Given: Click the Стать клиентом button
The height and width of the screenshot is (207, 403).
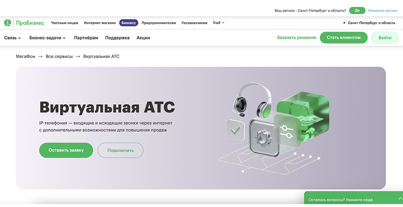Looking at the screenshot, I should pyautogui.click(x=344, y=37).
